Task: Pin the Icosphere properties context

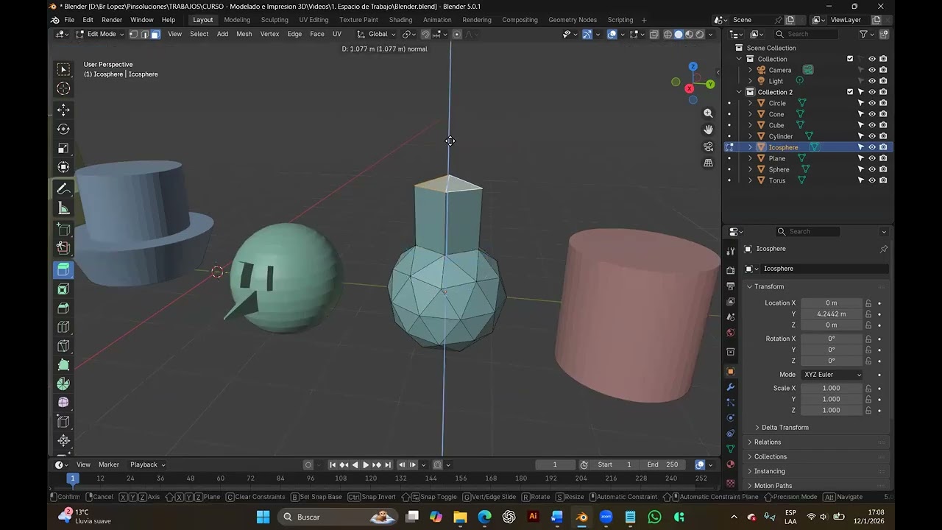Action: coord(884,249)
